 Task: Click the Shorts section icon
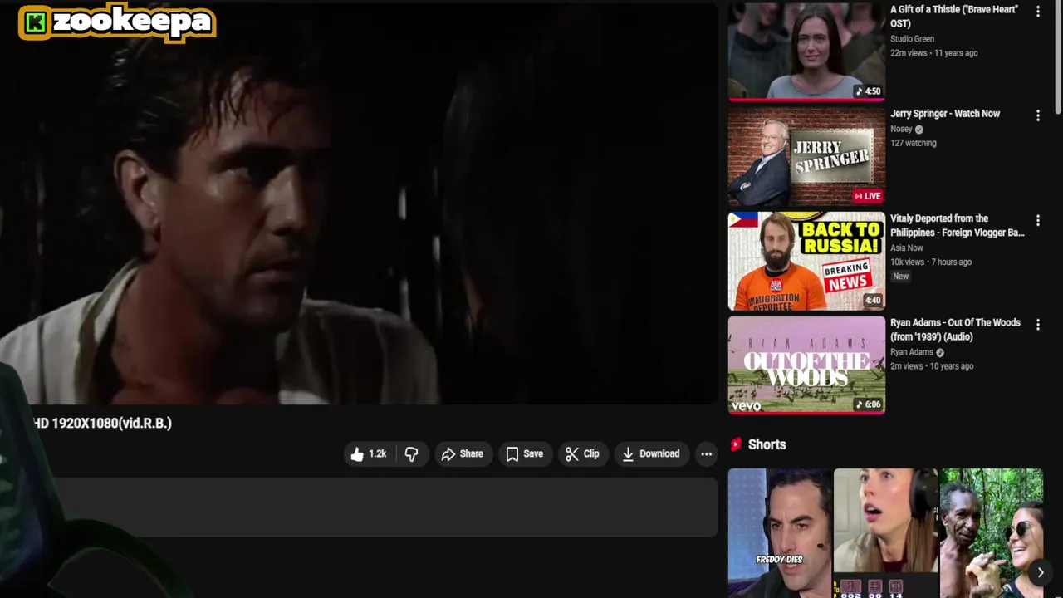click(735, 444)
